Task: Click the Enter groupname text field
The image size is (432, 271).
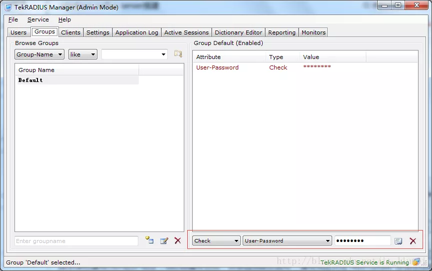Action: point(76,241)
